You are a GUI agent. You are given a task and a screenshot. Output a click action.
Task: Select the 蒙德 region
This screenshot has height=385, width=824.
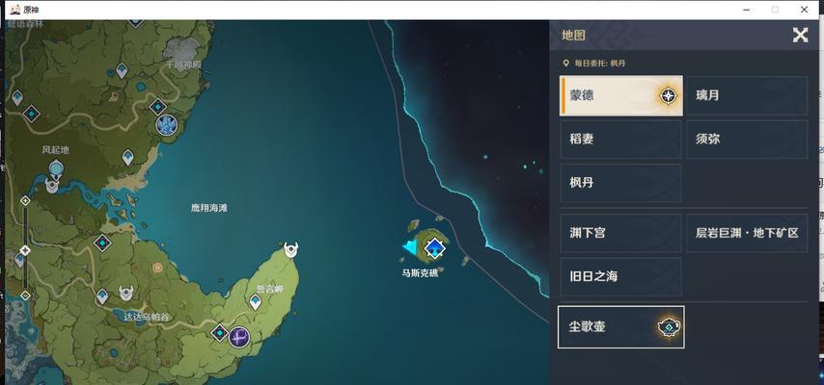click(x=621, y=95)
